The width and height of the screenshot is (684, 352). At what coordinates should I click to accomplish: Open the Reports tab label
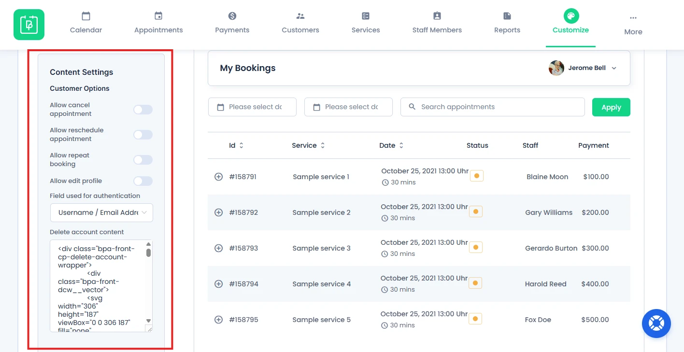tap(507, 30)
